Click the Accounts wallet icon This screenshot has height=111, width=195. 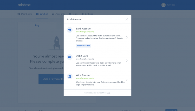[53, 14]
